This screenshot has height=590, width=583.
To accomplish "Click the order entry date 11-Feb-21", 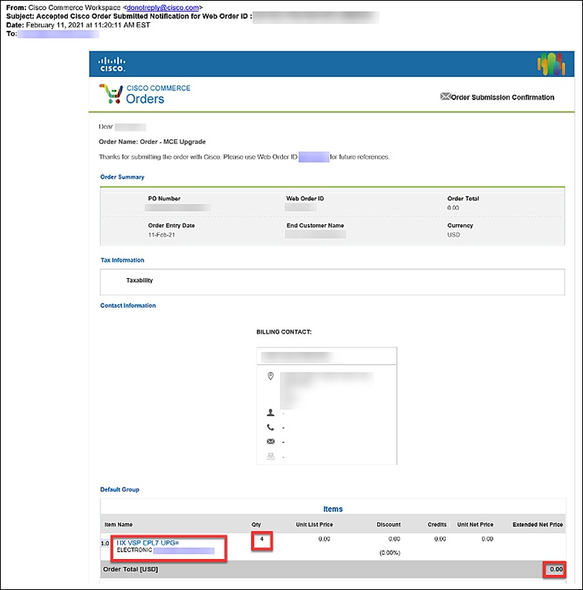I will point(161,235).
